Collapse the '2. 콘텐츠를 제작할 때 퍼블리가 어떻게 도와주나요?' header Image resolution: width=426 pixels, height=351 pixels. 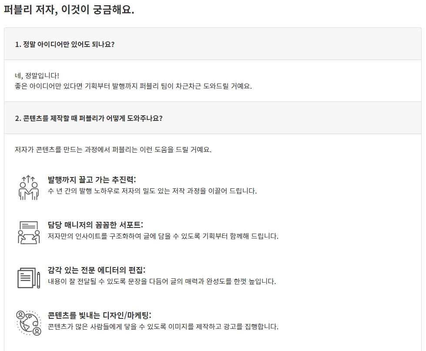click(213, 118)
